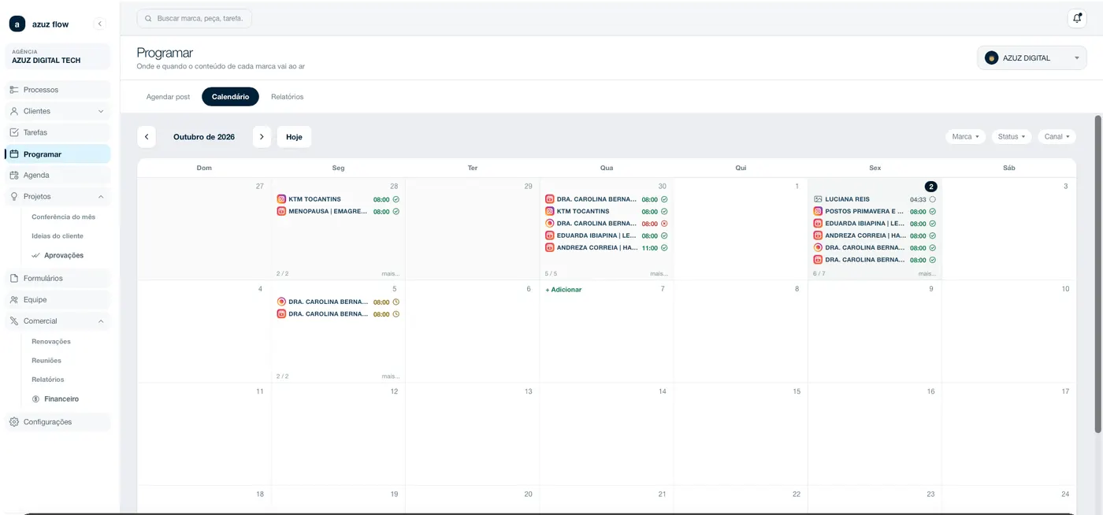Click the page's vertical scrollbar
The width and height of the screenshot is (1103, 515).
click(x=1098, y=274)
